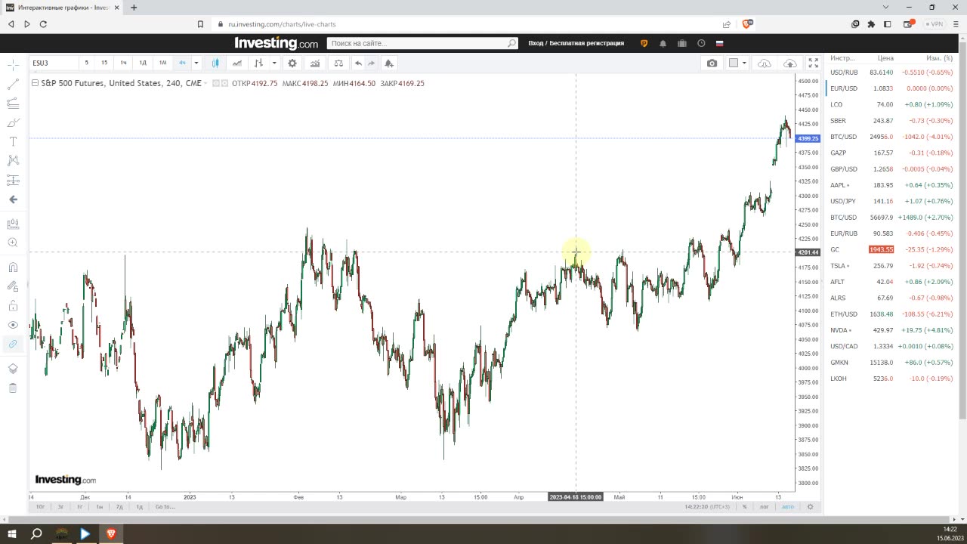The image size is (967, 544).
Task: Select the brush drawing tool
Action: point(13,122)
